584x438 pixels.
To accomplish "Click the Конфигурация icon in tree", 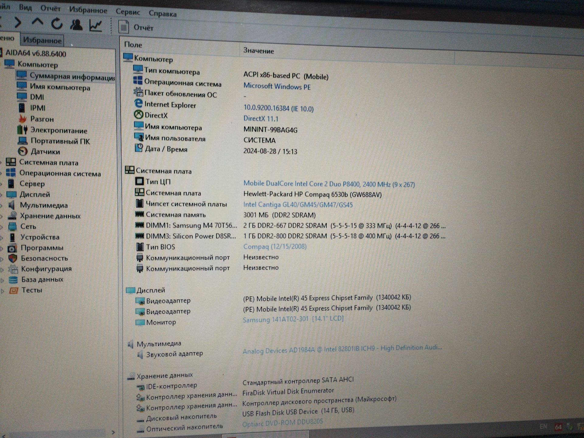I will point(13,269).
